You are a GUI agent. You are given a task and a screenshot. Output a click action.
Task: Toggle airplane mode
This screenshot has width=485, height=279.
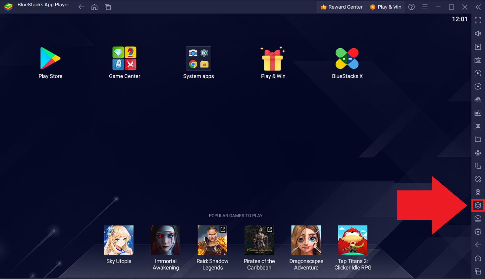pyautogui.click(x=478, y=152)
